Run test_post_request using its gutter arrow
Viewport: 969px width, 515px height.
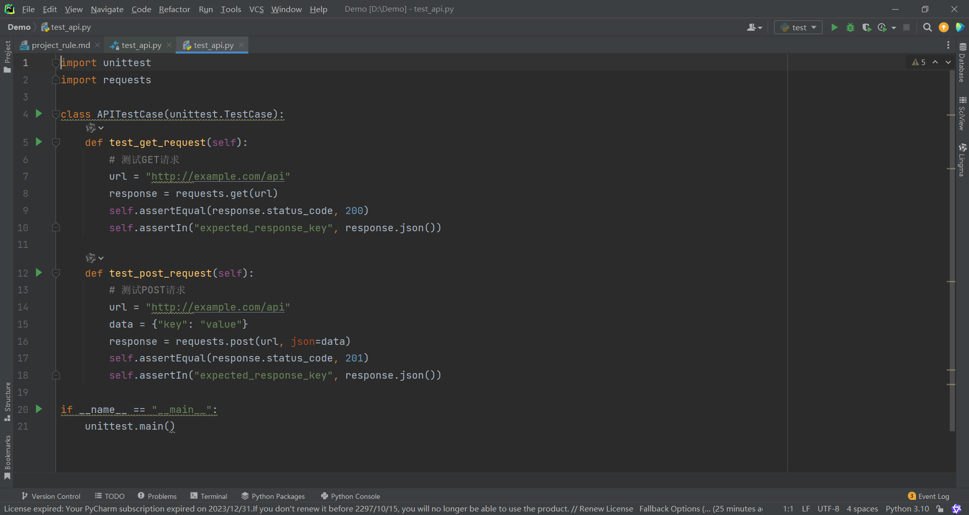pyautogui.click(x=39, y=273)
